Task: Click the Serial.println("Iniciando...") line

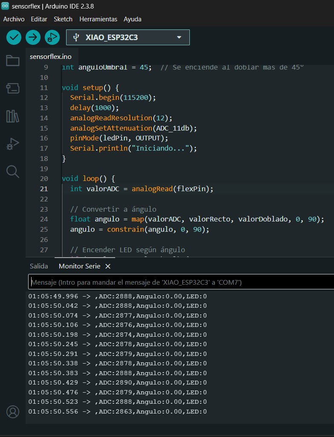Action: coord(133,148)
